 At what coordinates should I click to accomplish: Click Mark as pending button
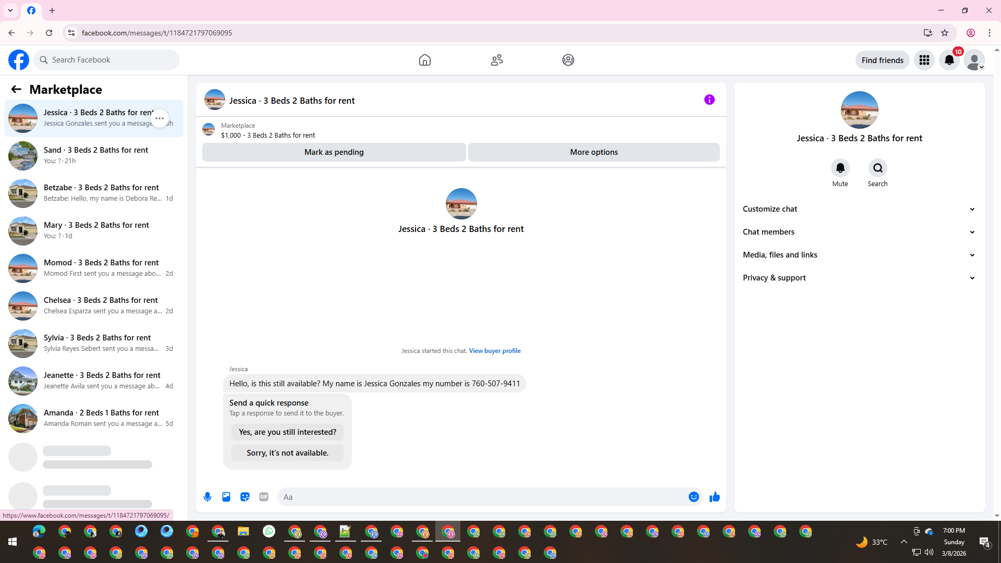click(334, 152)
